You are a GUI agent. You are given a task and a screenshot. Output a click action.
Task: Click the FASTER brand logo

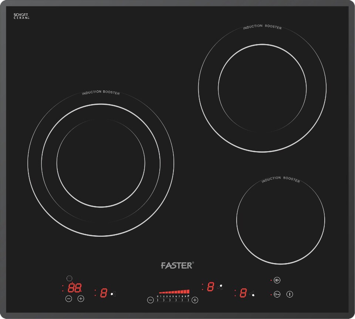tap(177, 265)
